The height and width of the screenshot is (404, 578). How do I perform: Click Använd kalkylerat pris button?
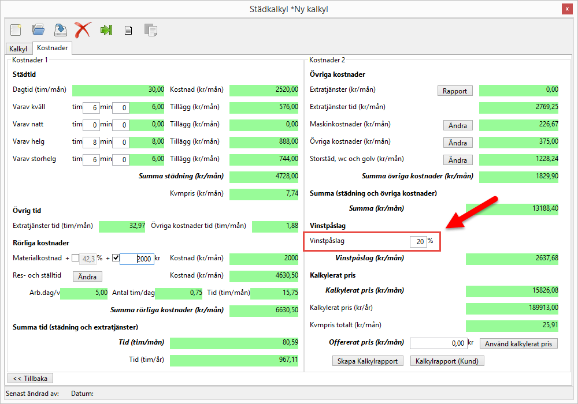tap(518, 343)
